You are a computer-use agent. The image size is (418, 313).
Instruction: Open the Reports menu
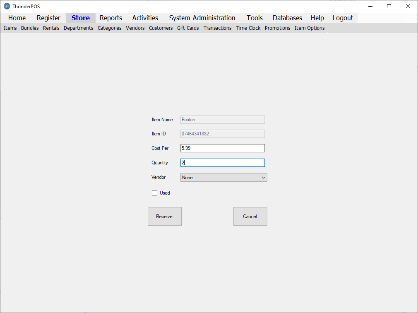(x=111, y=18)
